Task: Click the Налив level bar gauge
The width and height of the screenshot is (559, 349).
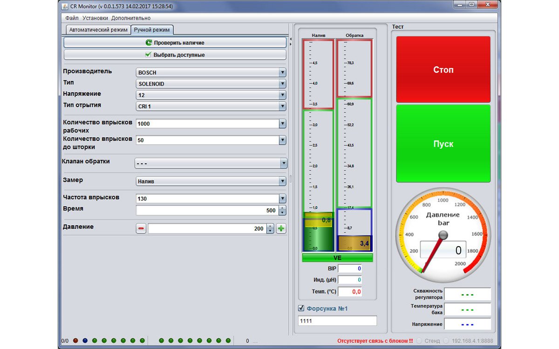Action: click(319, 145)
